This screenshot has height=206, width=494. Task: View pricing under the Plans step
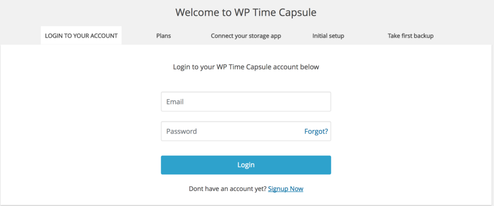[x=164, y=36]
